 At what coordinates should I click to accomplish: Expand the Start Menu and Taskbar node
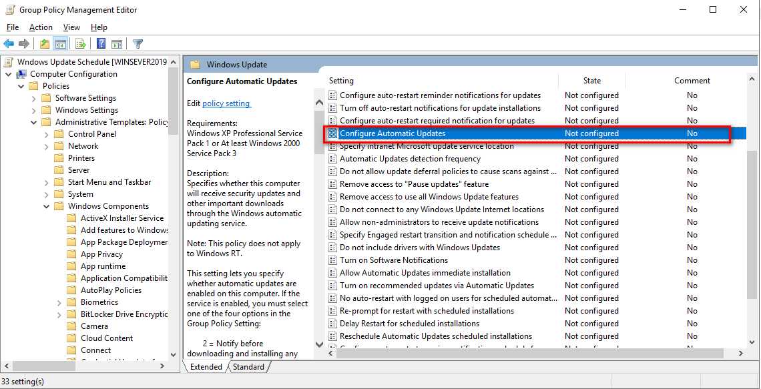point(47,183)
